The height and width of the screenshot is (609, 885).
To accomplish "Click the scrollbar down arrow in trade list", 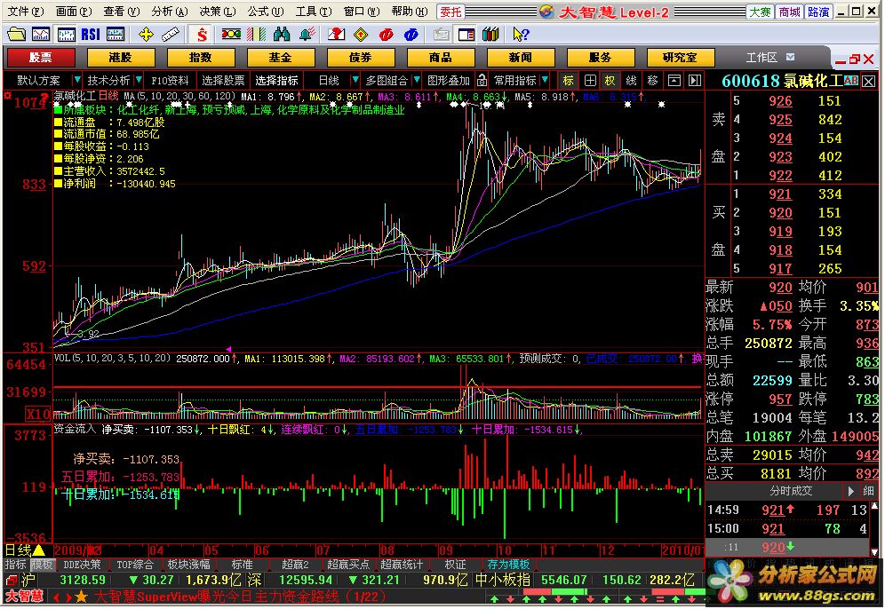I will coord(874,552).
